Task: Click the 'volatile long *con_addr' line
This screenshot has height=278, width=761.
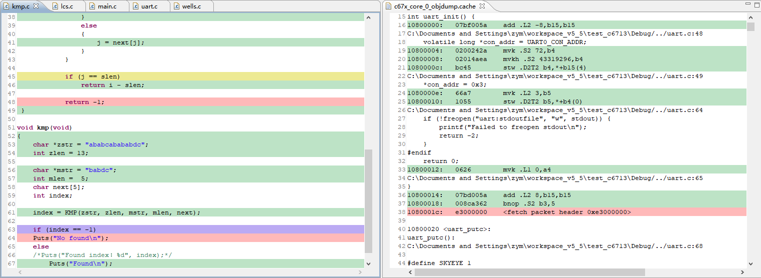Action: 505,42
